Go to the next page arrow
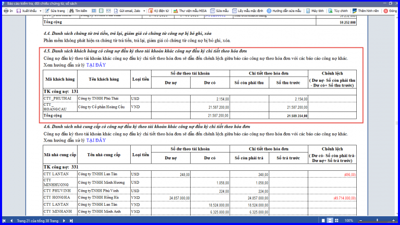This screenshot has height=225, width=400. coord(64,221)
